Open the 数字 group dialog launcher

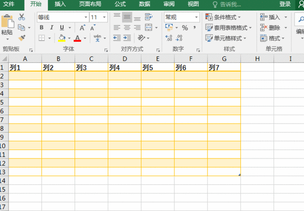(198, 50)
